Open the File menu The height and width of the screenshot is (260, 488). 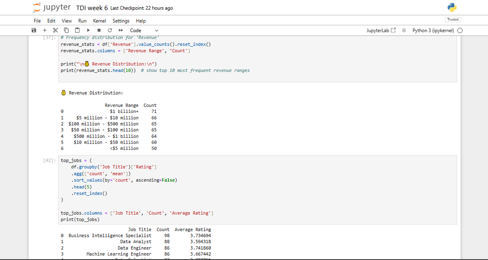click(x=37, y=21)
